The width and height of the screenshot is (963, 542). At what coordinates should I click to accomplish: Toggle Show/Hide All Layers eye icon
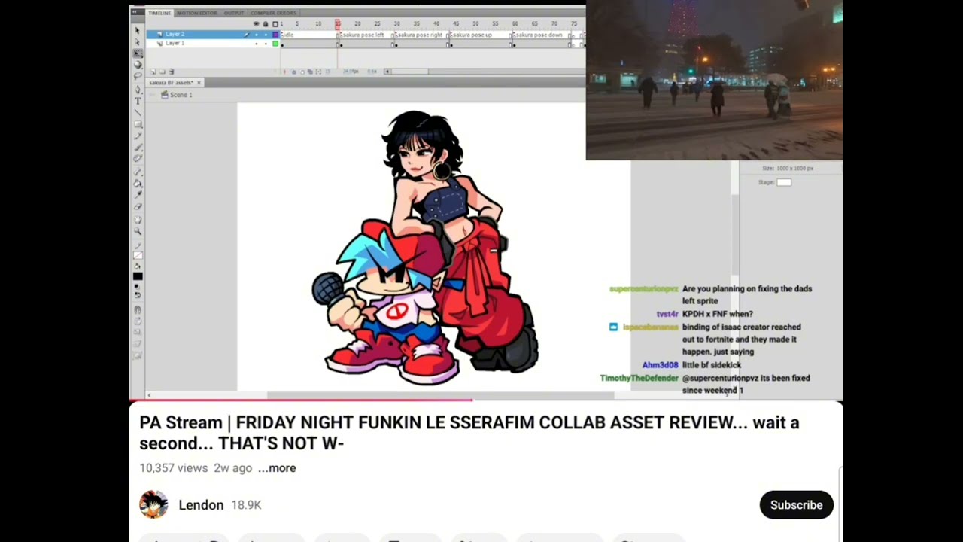[256, 24]
